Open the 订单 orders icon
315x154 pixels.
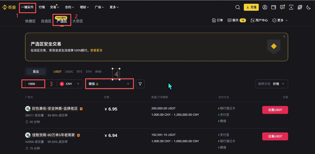pos(217,20)
